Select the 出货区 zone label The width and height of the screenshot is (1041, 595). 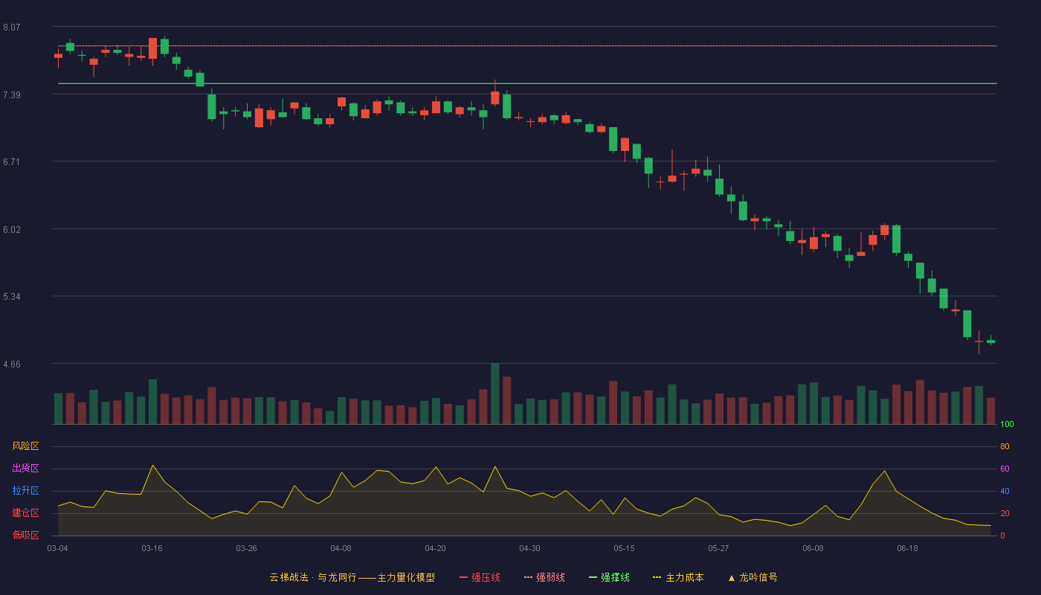click(x=25, y=469)
